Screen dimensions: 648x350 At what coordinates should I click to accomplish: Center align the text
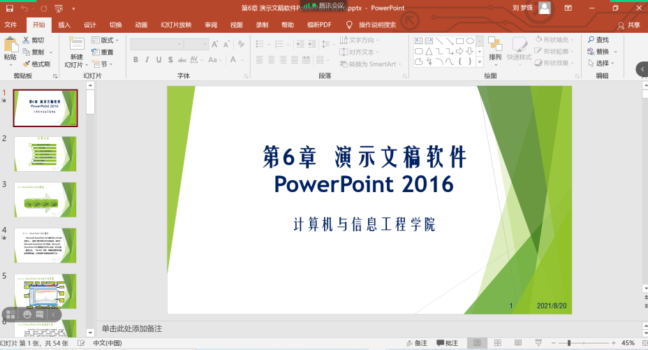coord(271,60)
